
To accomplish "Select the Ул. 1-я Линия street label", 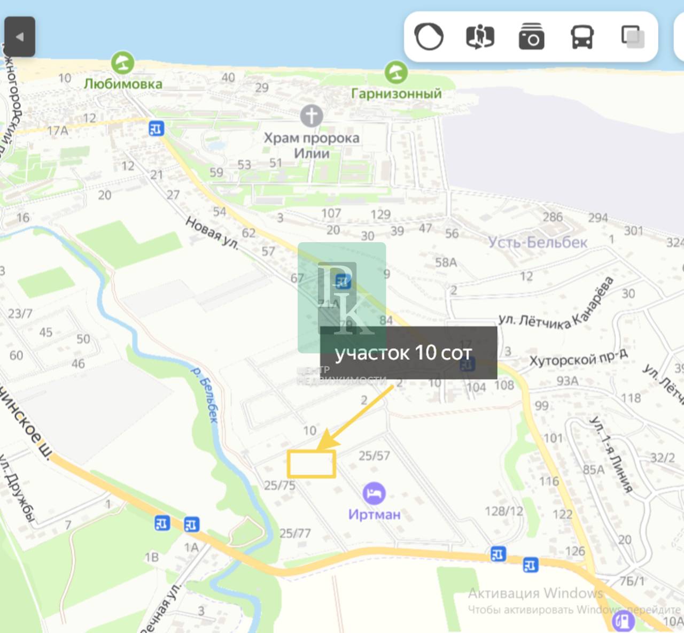I will tap(611, 454).
